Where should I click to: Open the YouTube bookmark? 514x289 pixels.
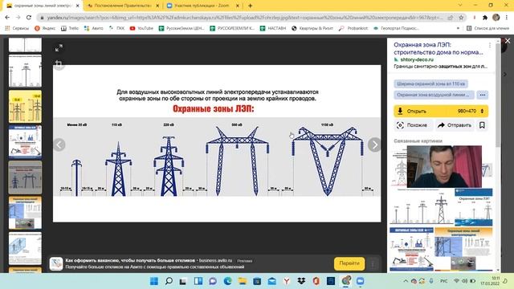pos(141,28)
